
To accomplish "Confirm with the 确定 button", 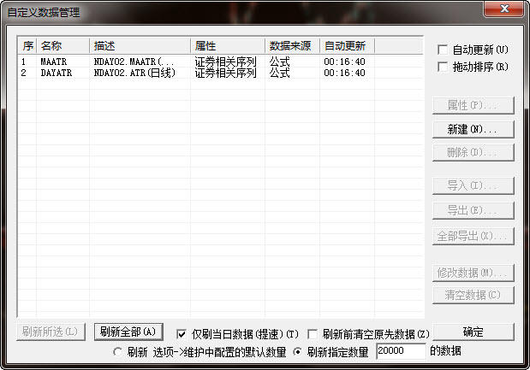I will coord(473,332).
